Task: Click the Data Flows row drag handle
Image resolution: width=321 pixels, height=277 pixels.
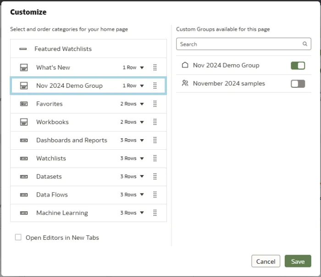Action: click(x=155, y=195)
